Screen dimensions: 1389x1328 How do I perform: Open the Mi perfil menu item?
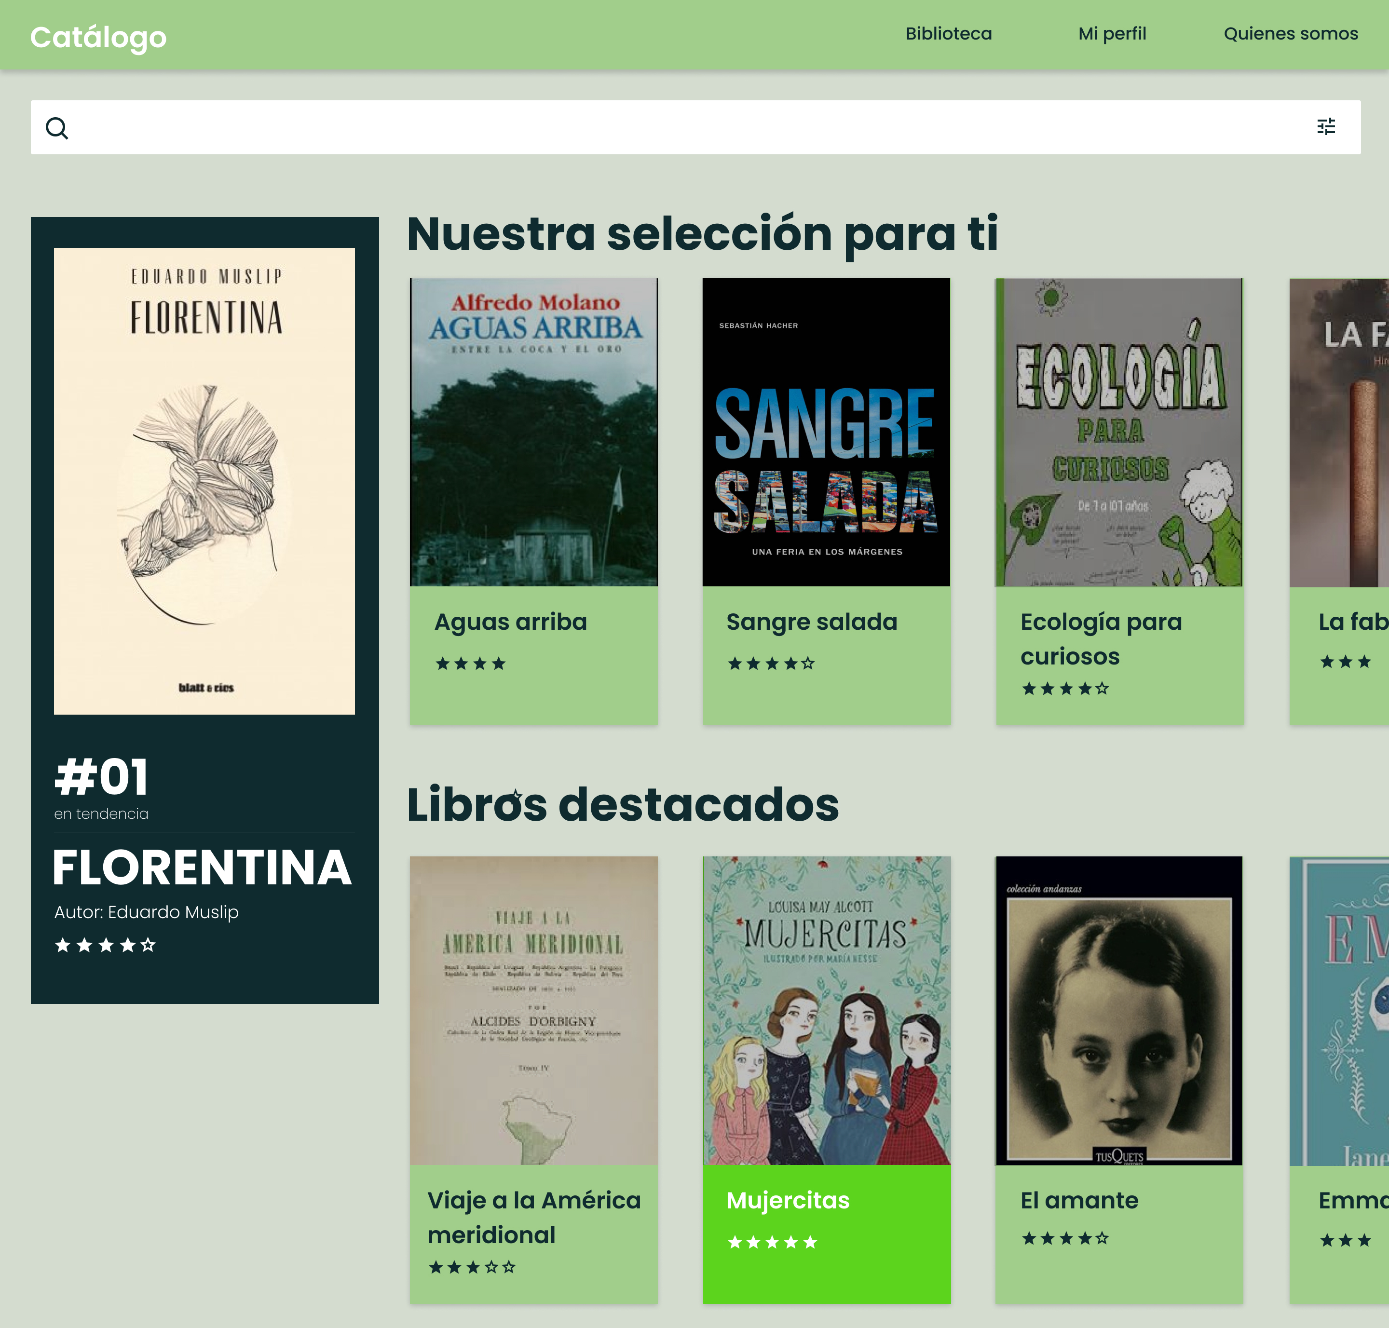pos(1112,33)
